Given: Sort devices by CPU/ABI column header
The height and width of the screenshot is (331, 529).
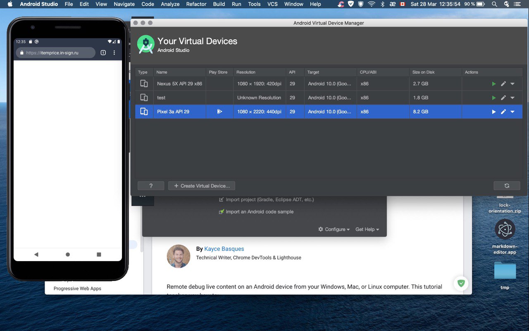Looking at the screenshot, I should pos(383,72).
